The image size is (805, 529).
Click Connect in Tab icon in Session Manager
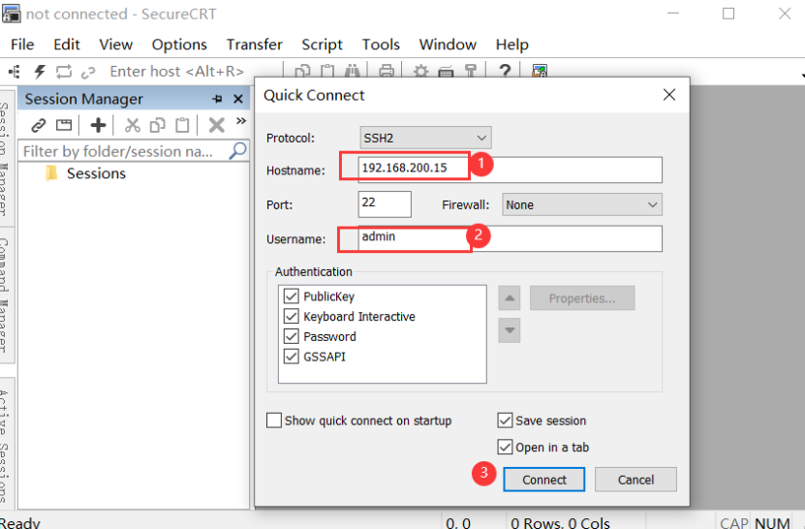(64, 125)
